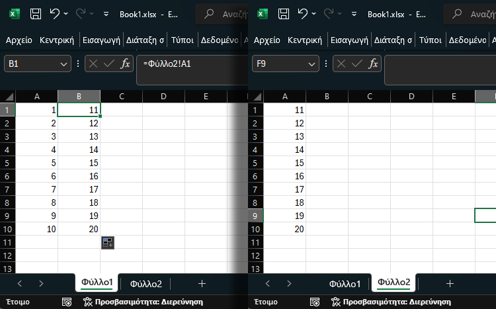Viewport: 496px width, 309px height.
Task: Open Auto Fill Options button
Action: click(108, 243)
